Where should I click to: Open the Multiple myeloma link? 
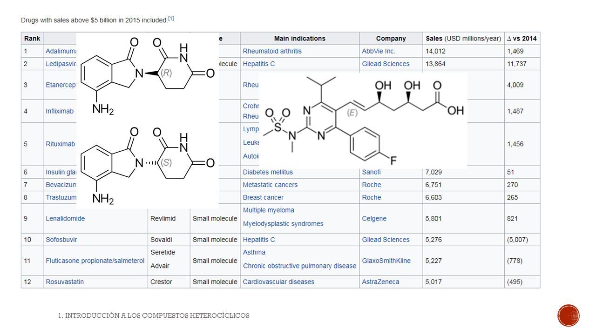(x=269, y=210)
